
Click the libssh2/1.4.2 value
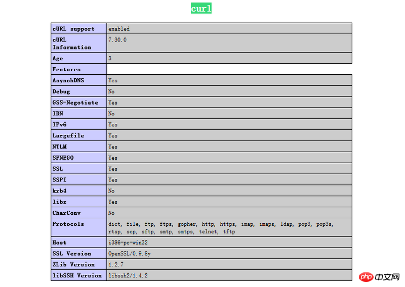pos(128,276)
